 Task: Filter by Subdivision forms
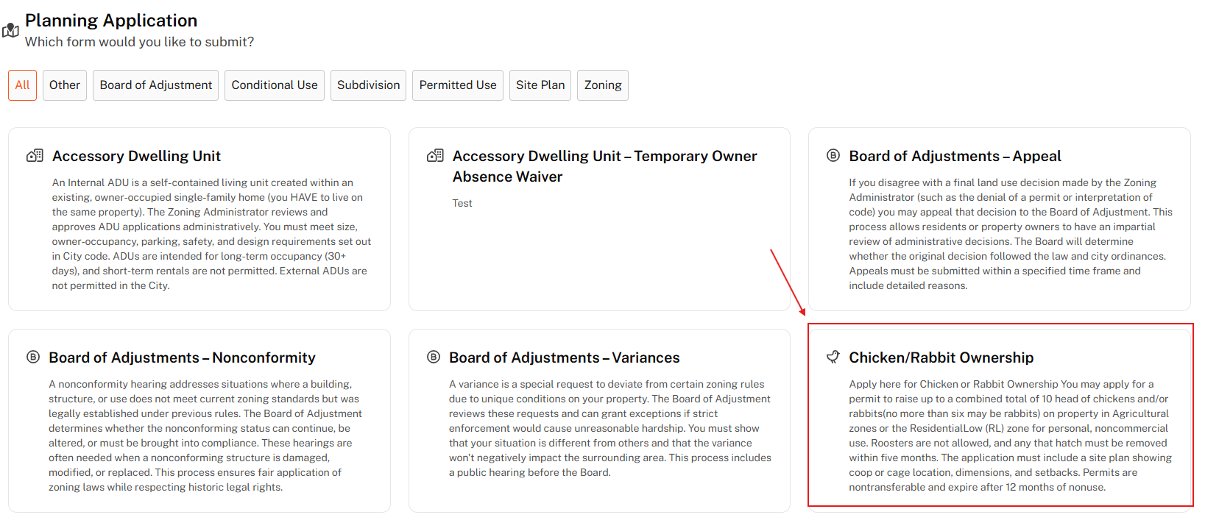pos(368,85)
